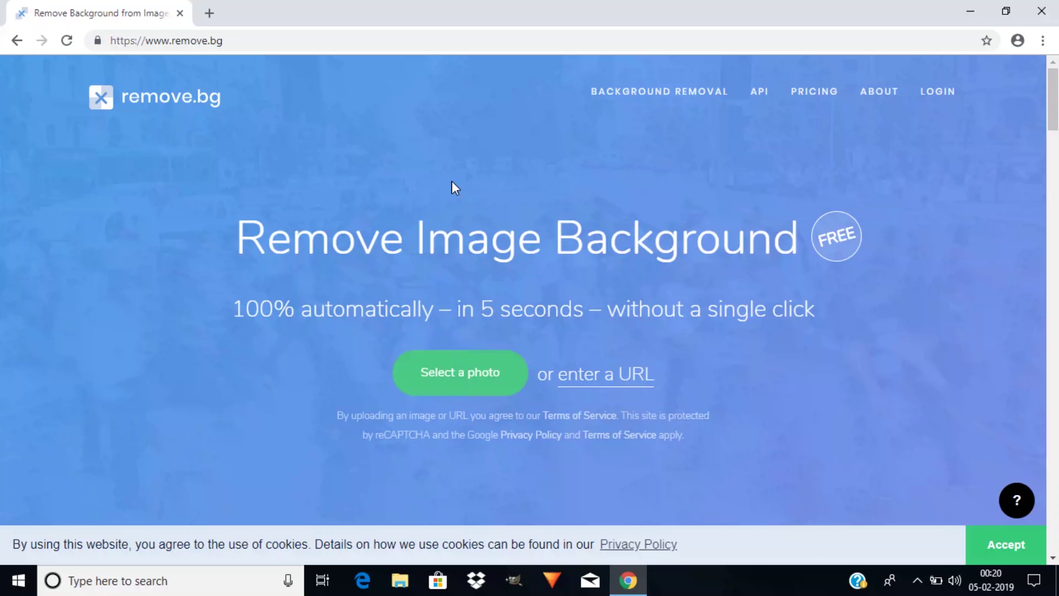Image resolution: width=1059 pixels, height=596 pixels.
Task: Click the help question mark icon
Action: (x=1017, y=500)
